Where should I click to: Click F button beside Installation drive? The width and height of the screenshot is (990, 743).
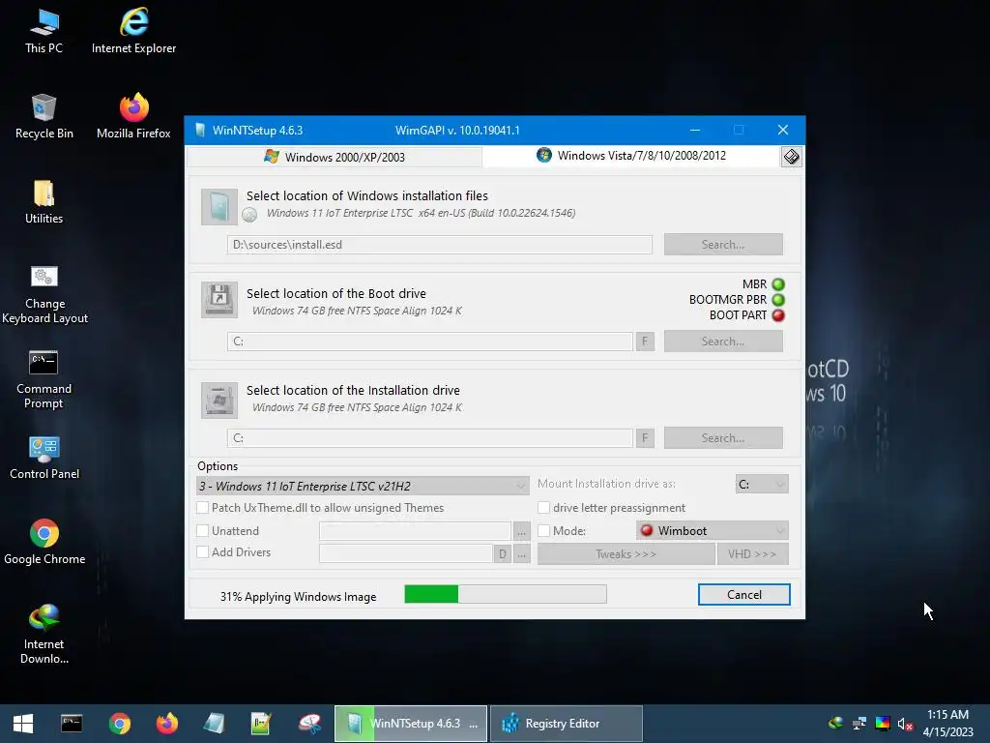(x=645, y=438)
